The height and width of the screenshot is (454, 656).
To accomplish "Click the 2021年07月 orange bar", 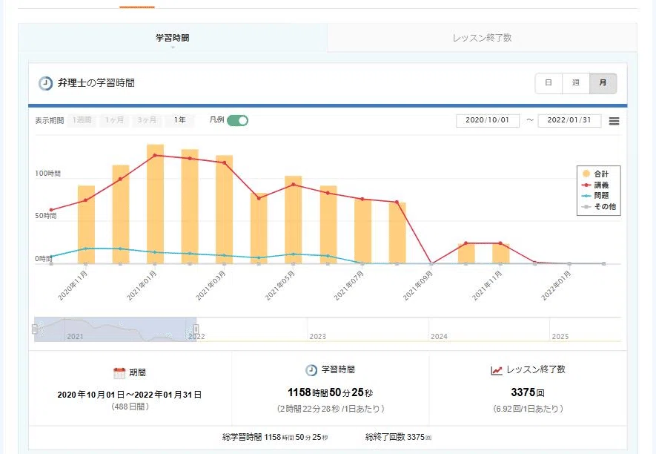I will tap(362, 231).
